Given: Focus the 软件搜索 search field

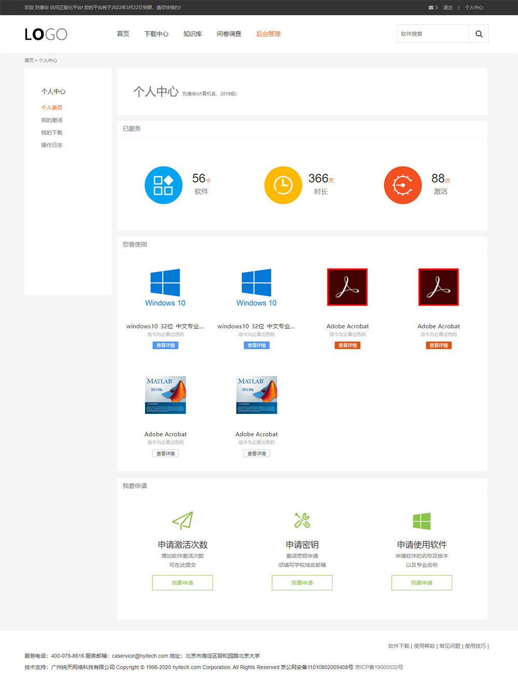Looking at the screenshot, I should tap(433, 34).
